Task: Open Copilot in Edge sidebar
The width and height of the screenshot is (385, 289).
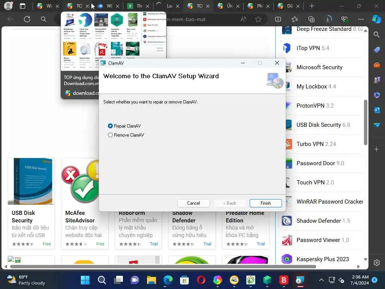Action: [x=376, y=19]
